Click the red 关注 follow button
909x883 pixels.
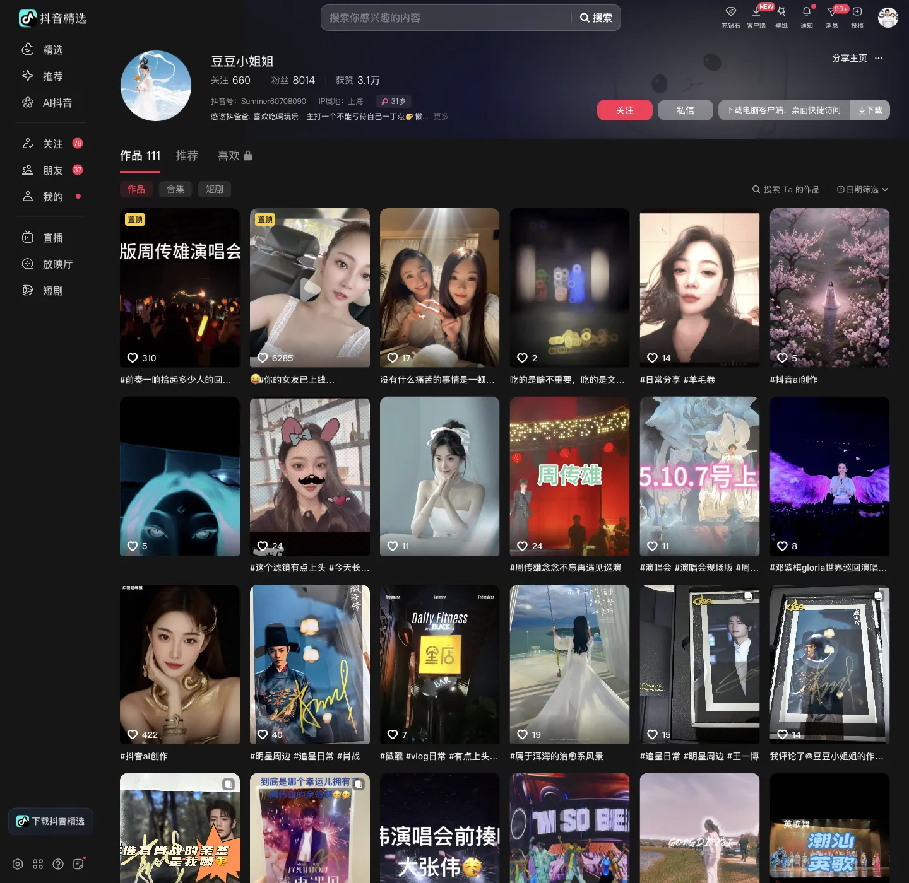(625, 110)
